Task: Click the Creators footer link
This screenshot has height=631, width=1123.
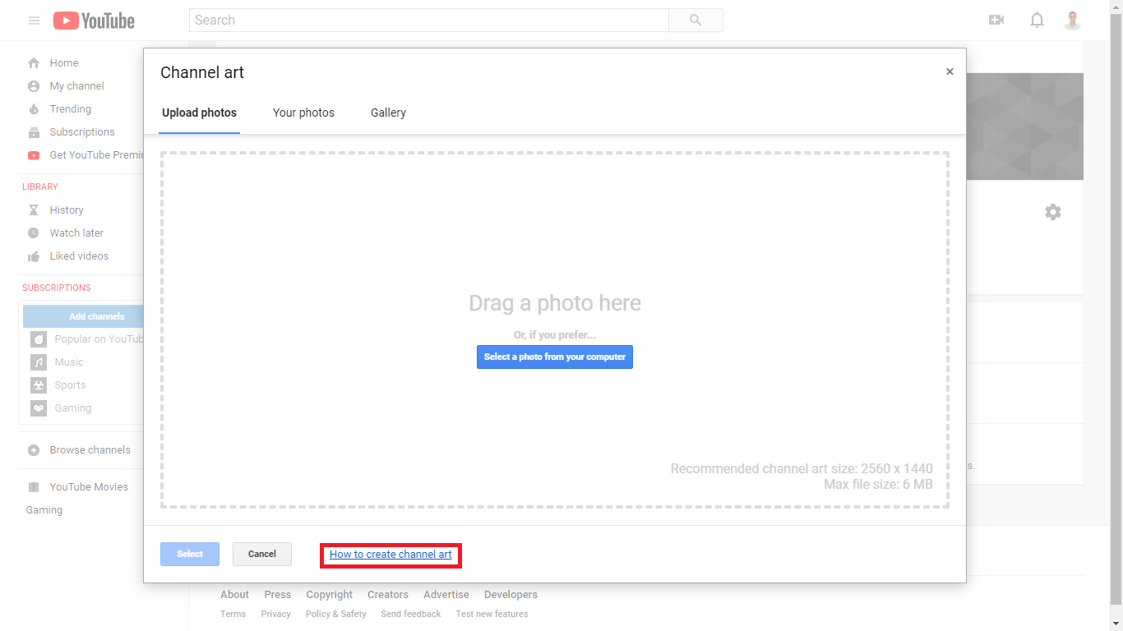Action: click(387, 595)
